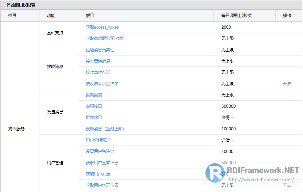Screen dimensions: 303x192
Task: Click the 客服接口 link
Action: click(94, 106)
